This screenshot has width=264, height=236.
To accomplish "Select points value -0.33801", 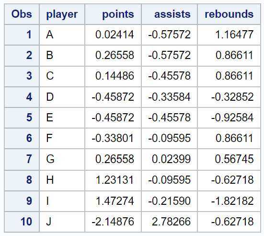I will point(113,139).
